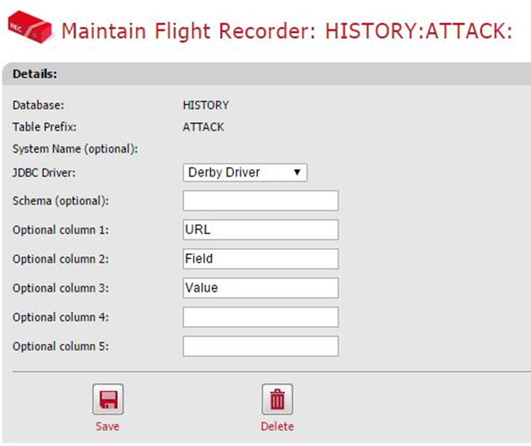This screenshot has width=531, height=446.
Task: Click Optional column 1 field containing URL
Action: pos(260,230)
